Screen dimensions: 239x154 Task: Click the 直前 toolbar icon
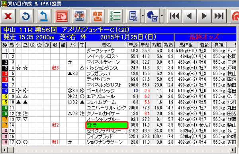[x=98, y=16]
